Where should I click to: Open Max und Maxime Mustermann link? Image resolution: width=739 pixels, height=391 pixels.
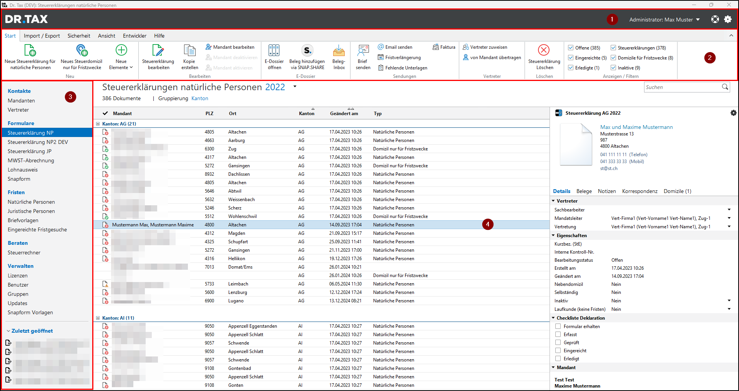[x=636, y=127]
